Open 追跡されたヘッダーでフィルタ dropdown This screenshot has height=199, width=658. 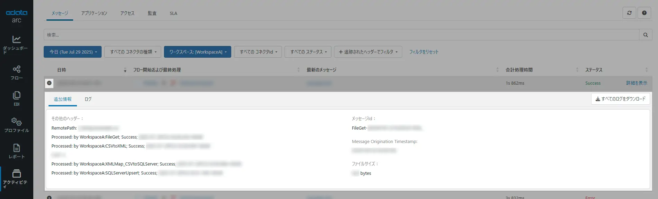point(368,52)
